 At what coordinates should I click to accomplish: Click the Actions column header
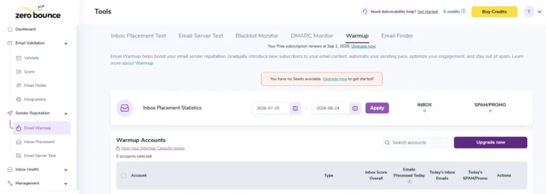click(x=504, y=175)
